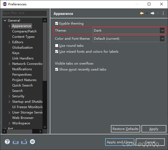Enable the Use round tabs checkbox
The image size is (168, 150).
pyautogui.click(x=57, y=46)
